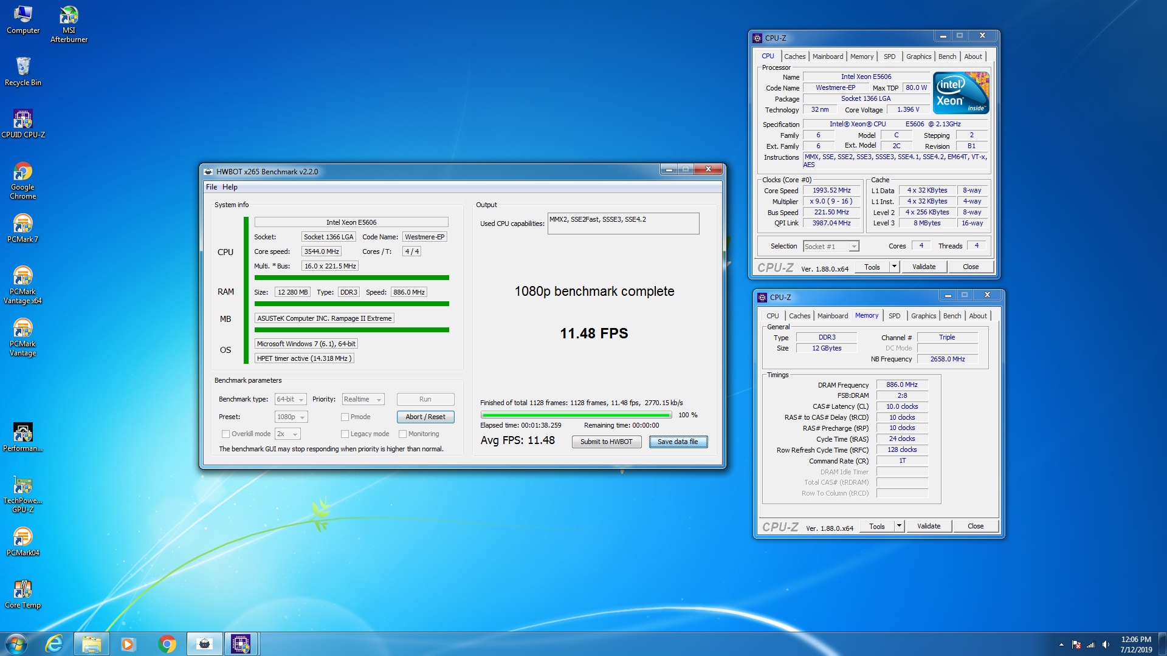Open the Help menu in HWBOT
The height and width of the screenshot is (656, 1167).
click(x=230, y=187)
